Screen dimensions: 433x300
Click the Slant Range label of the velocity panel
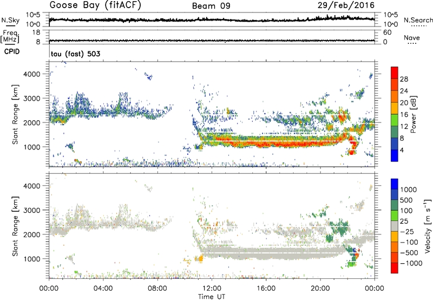(15, 226)
